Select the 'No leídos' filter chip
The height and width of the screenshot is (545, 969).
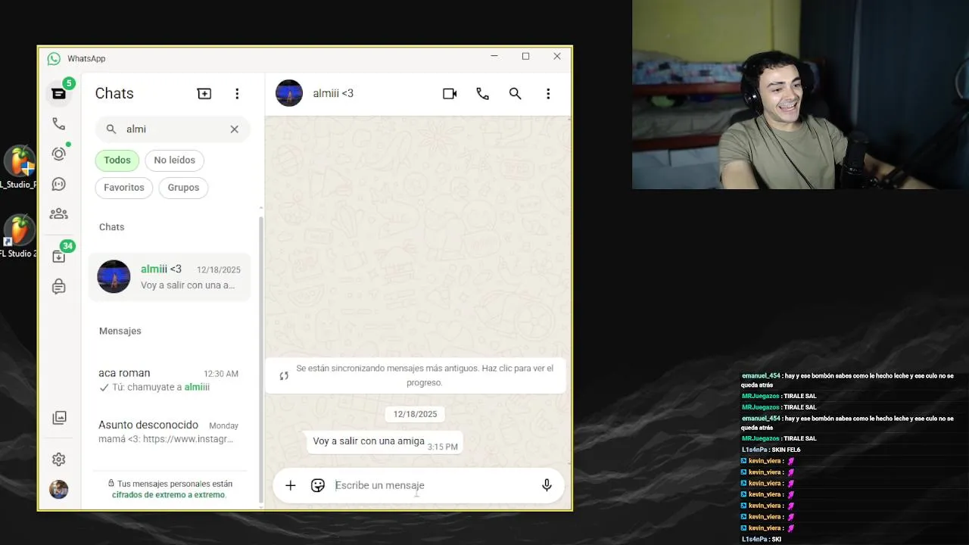174,160
